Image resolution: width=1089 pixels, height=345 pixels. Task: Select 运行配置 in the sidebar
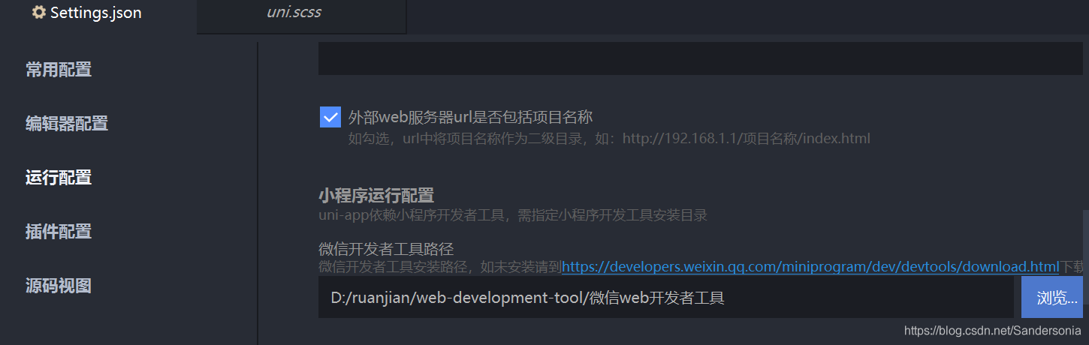point(59,178)
